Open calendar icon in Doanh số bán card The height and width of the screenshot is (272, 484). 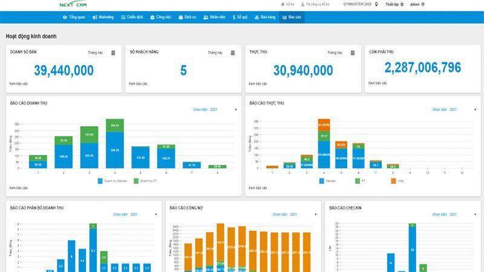pos(113,53)
